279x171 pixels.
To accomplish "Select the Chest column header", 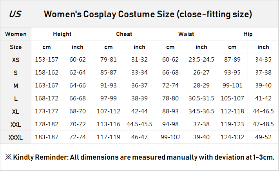I will click(124, 34).
